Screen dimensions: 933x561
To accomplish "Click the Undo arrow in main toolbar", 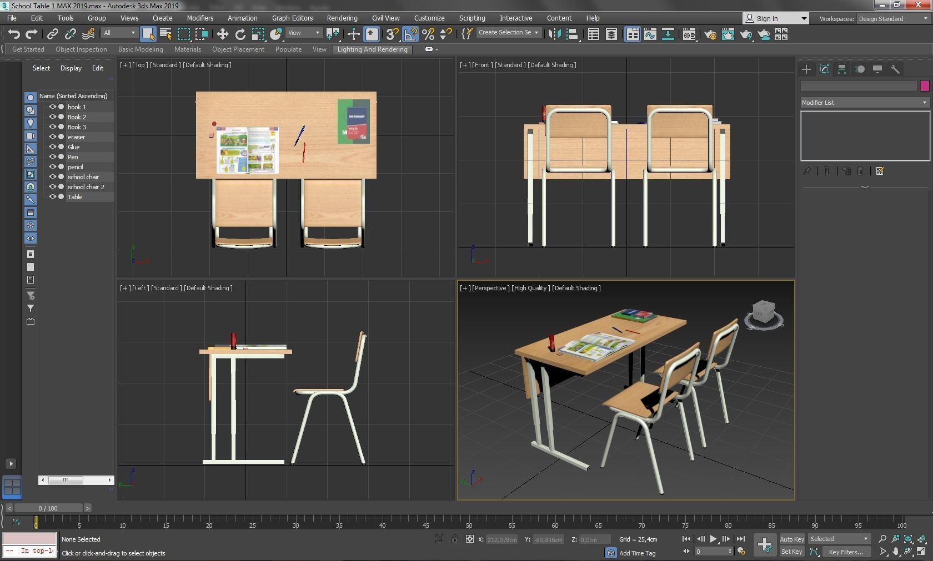I will [14, 34].
